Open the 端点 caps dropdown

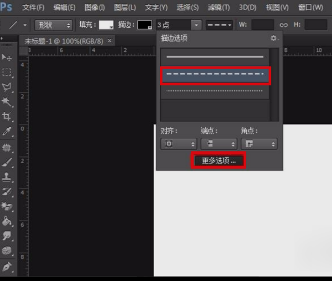click(x=219, y=144)
